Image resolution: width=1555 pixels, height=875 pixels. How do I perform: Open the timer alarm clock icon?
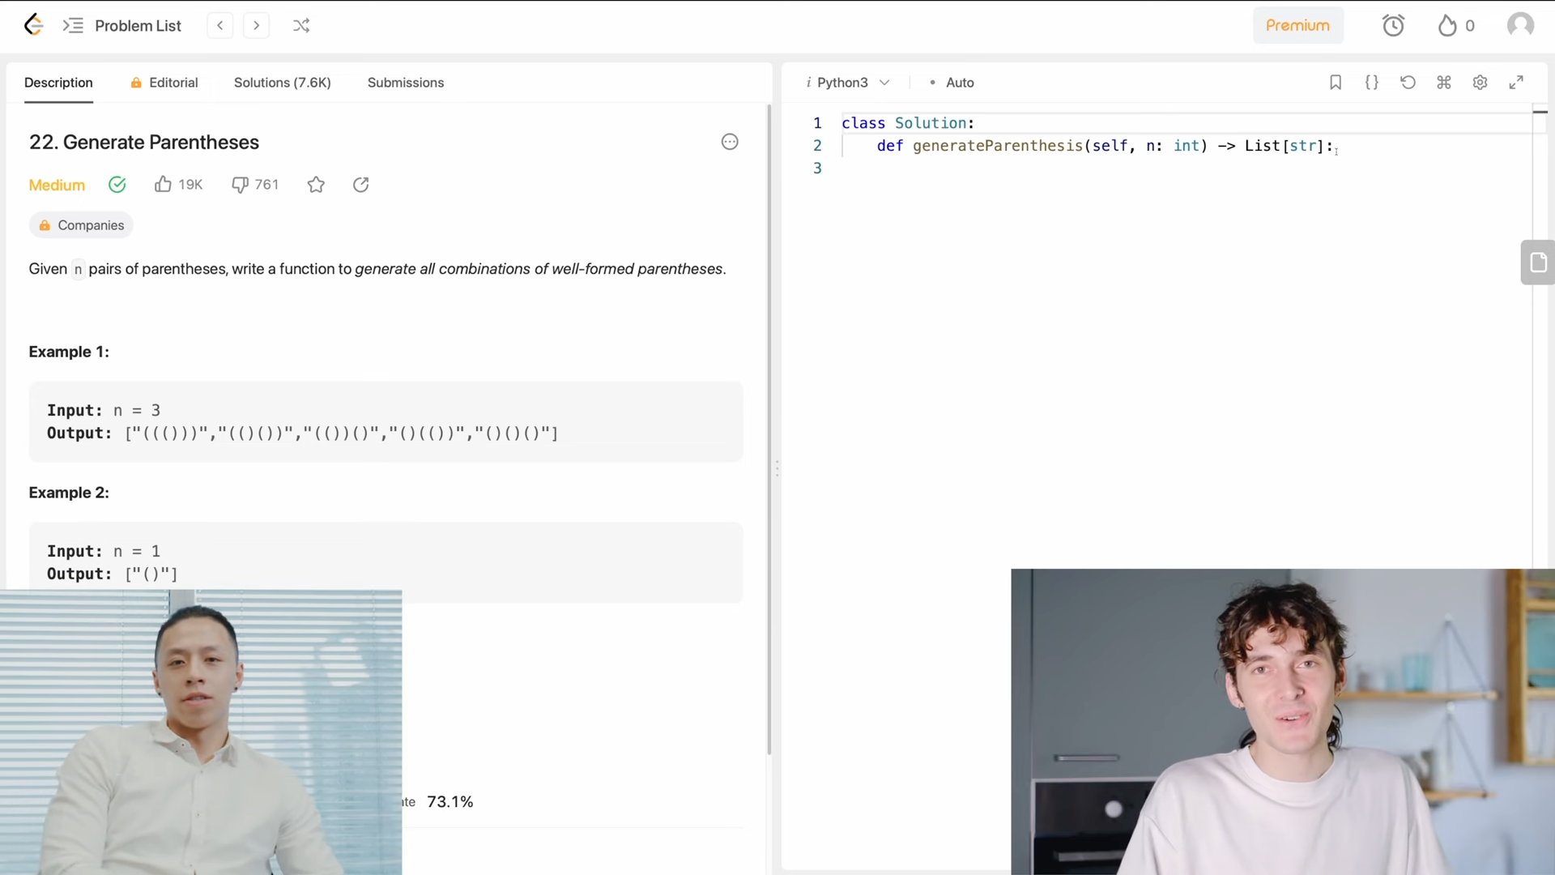coord(1393,25)
